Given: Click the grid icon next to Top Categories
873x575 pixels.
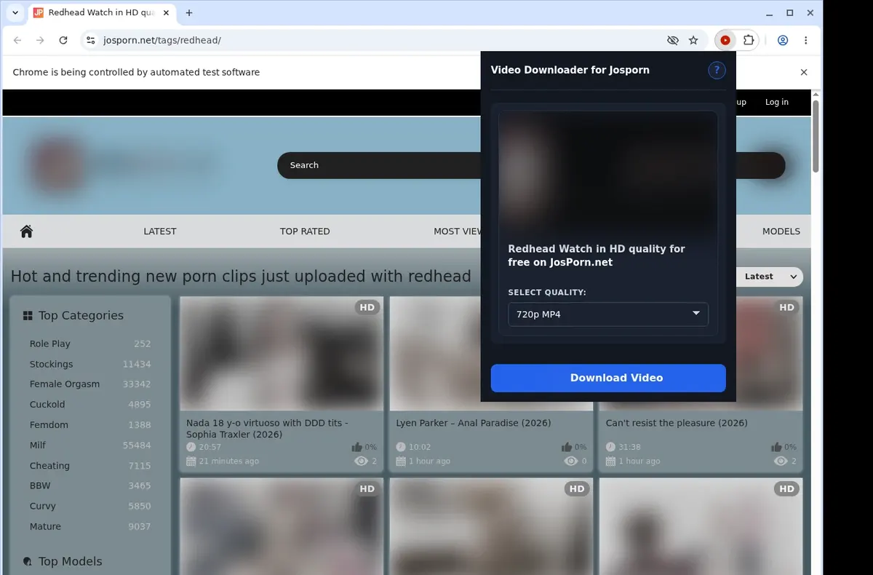Looking at the screenshot, I should click(x=28, y=316).
